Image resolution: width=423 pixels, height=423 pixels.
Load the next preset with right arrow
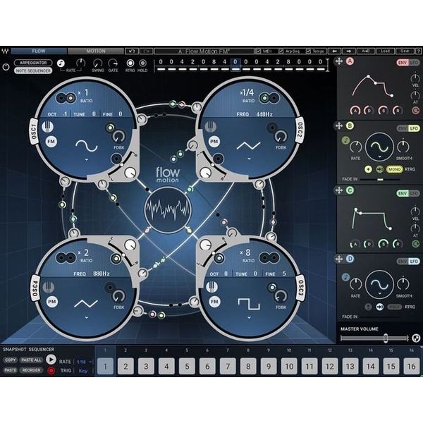click(x=349, y=51)
